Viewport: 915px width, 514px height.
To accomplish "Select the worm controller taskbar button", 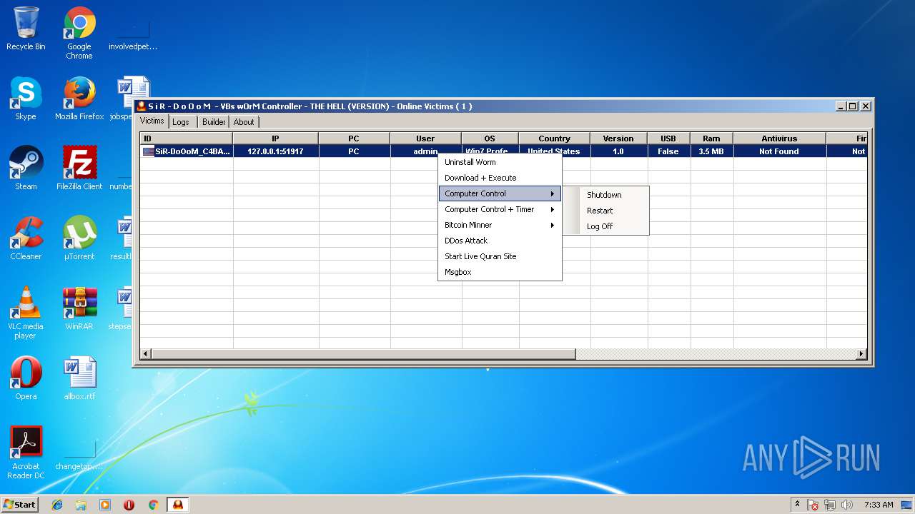I will tap(177, 505).
